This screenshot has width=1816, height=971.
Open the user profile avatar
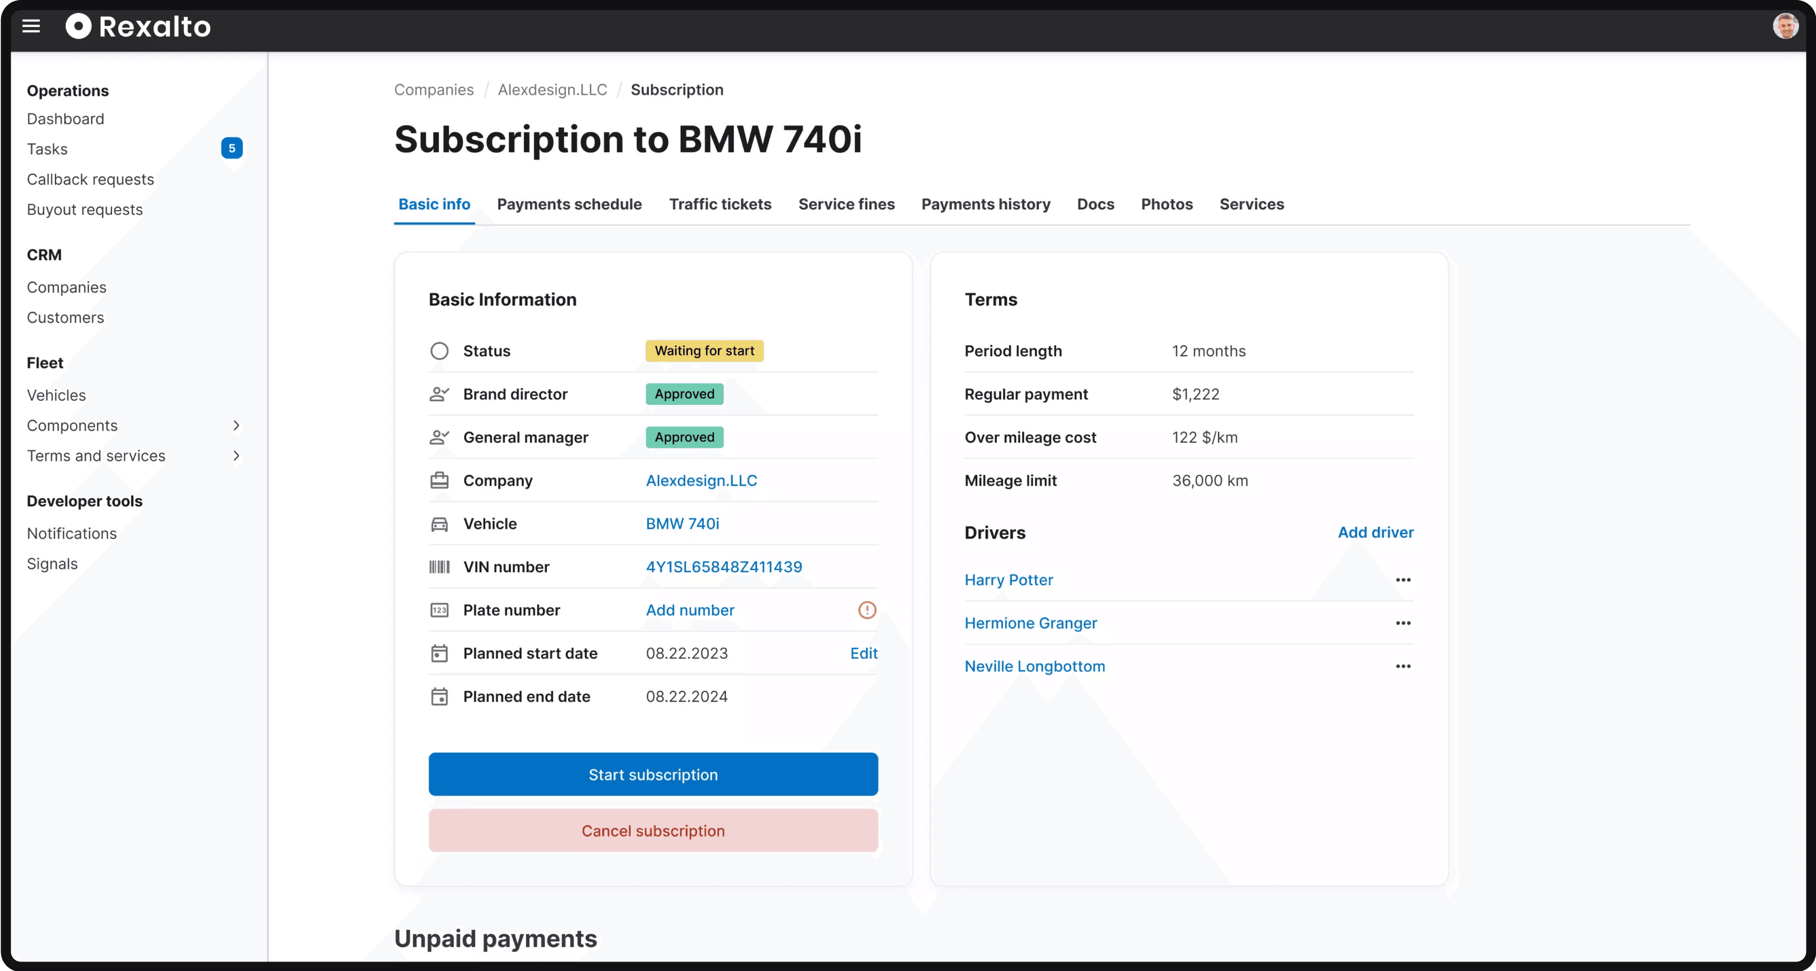point(1785,26)
